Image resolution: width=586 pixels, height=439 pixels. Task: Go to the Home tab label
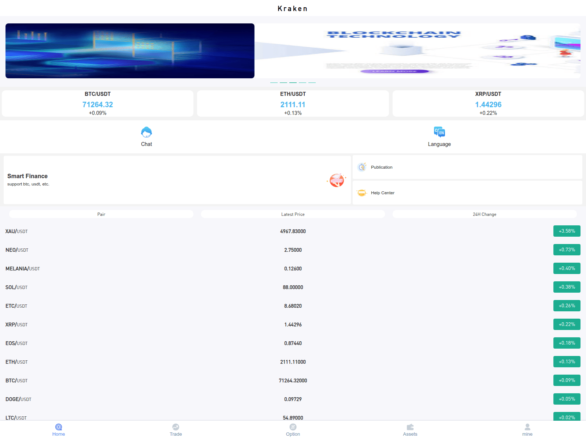(x=59, y=434)
